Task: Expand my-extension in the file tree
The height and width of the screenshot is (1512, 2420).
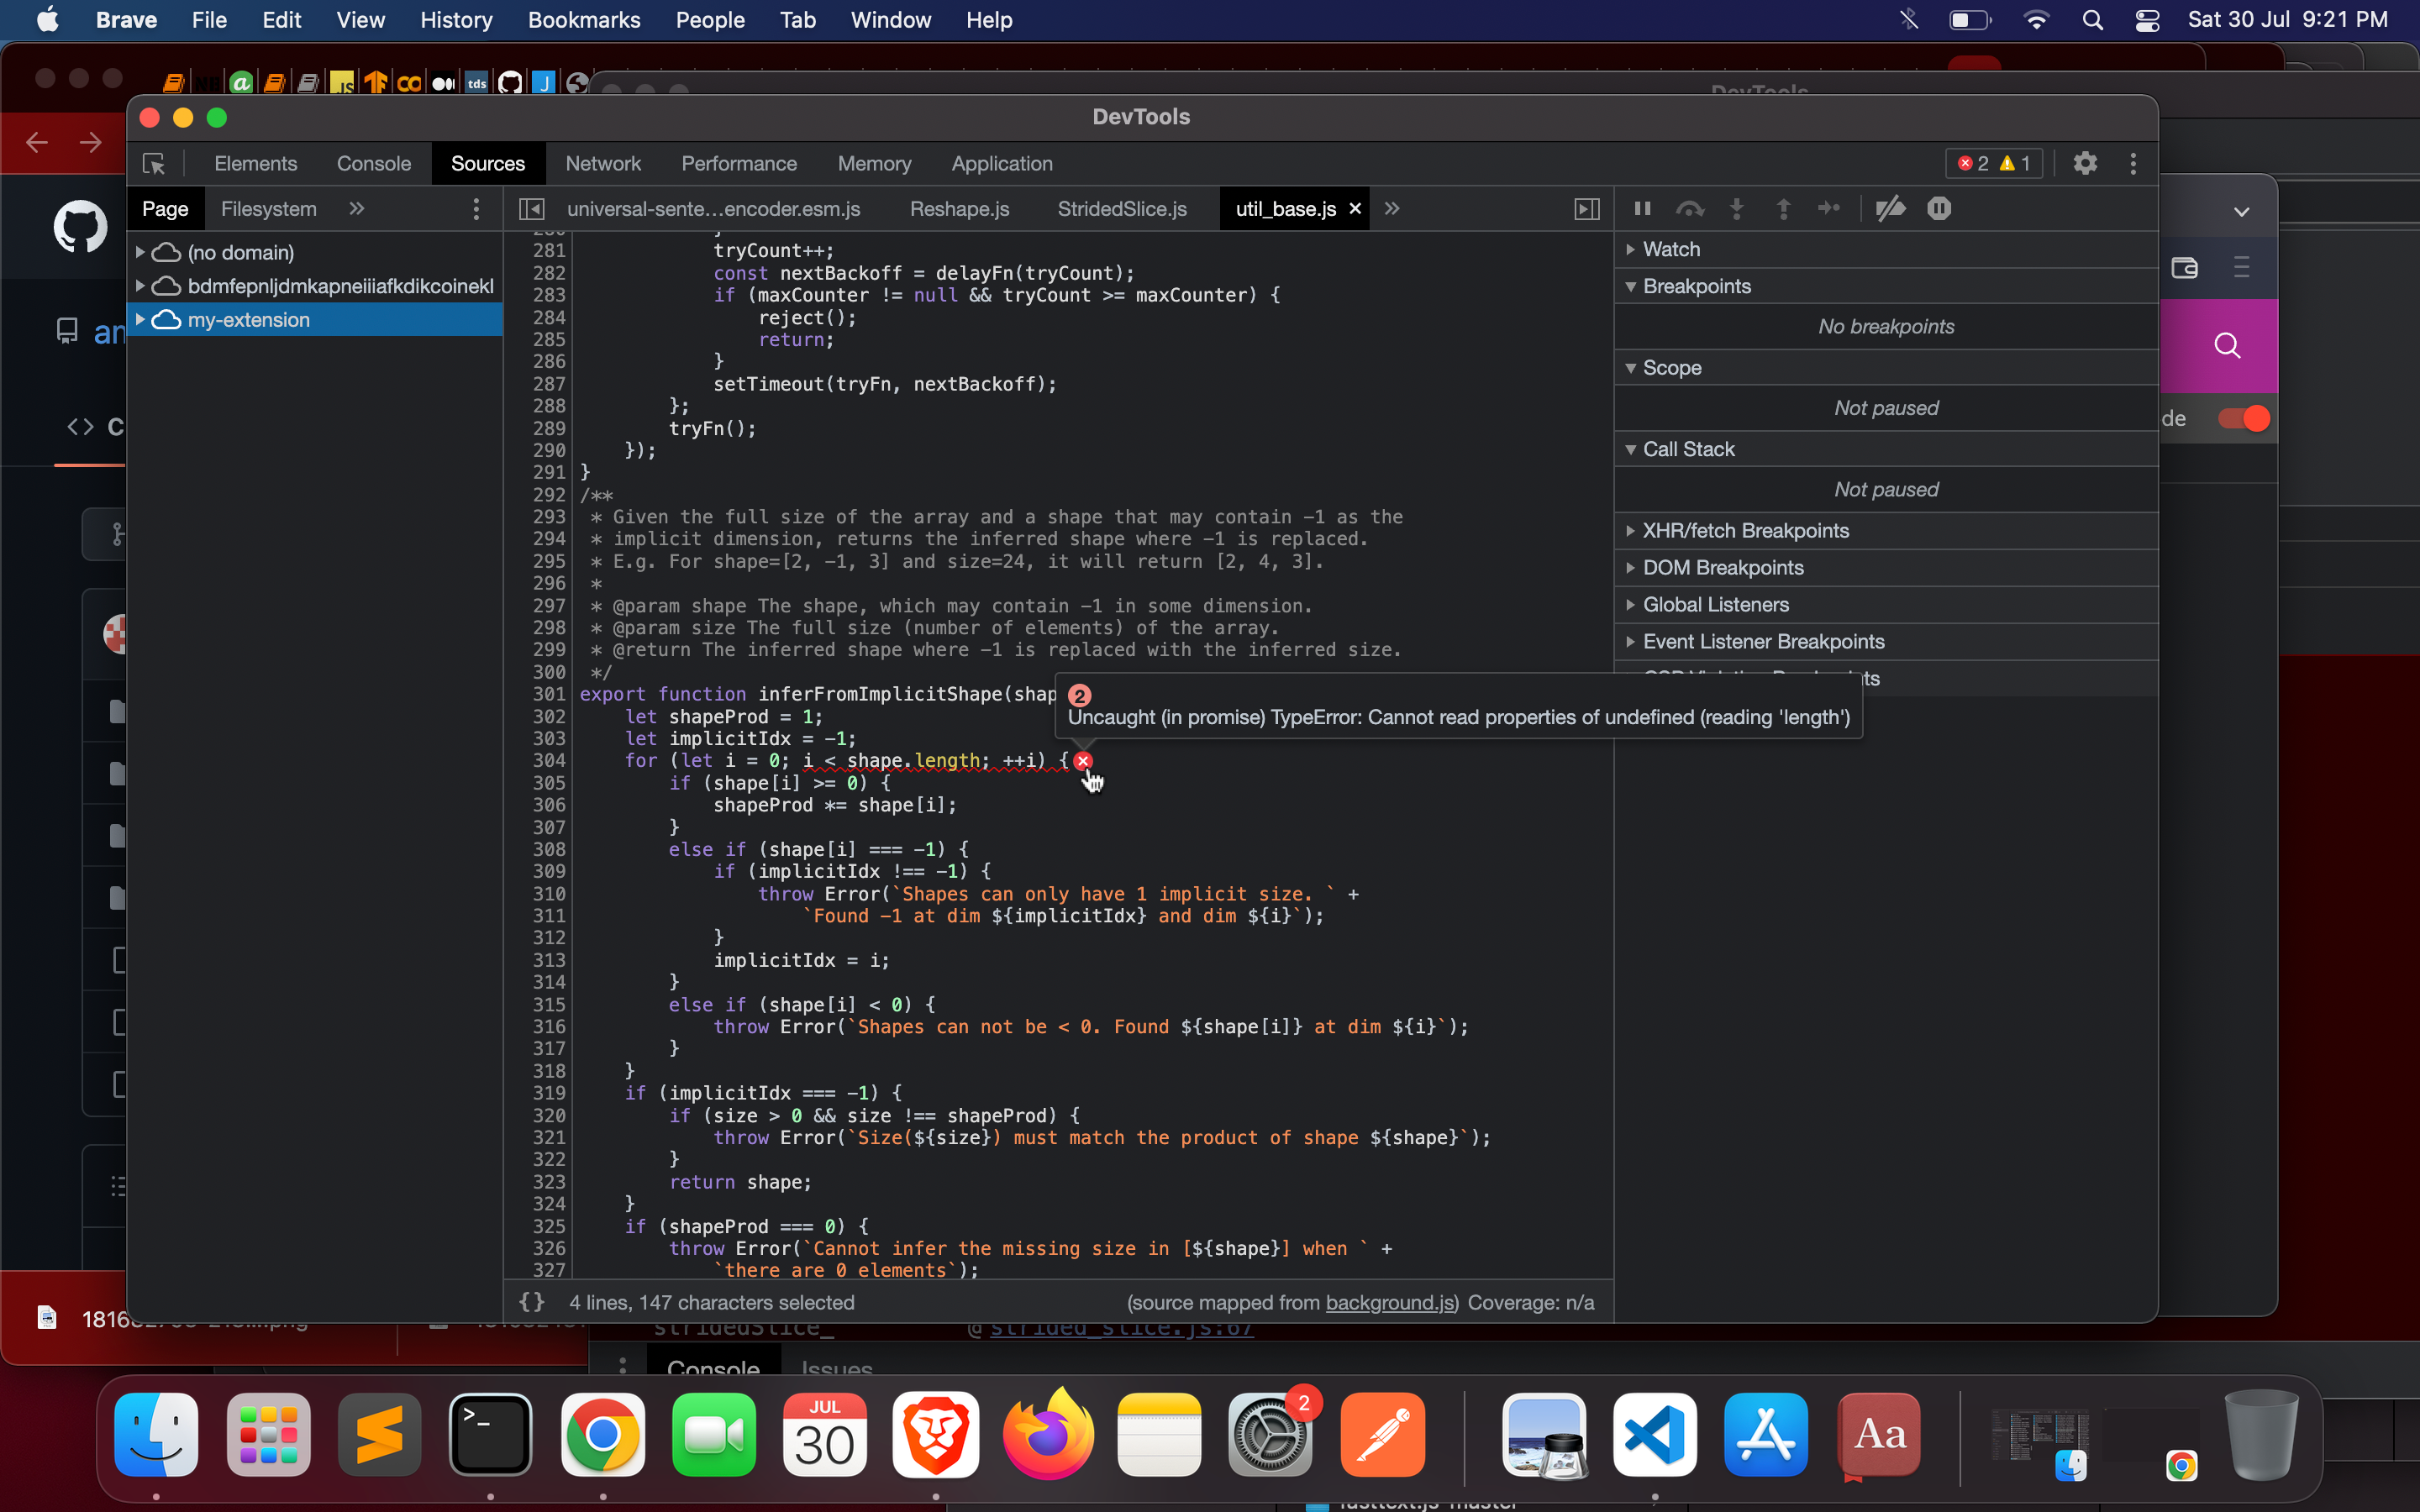Action: 140,319
